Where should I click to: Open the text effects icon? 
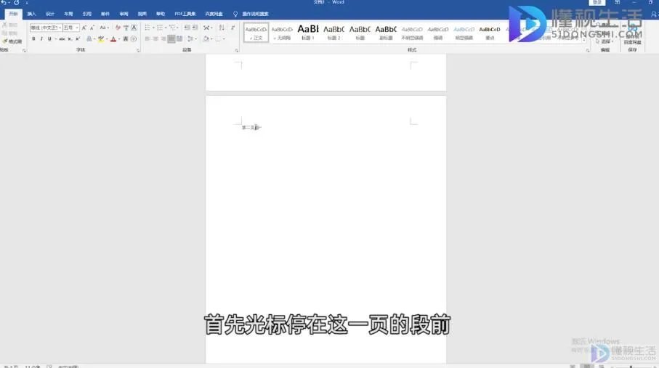click(89, 38)
